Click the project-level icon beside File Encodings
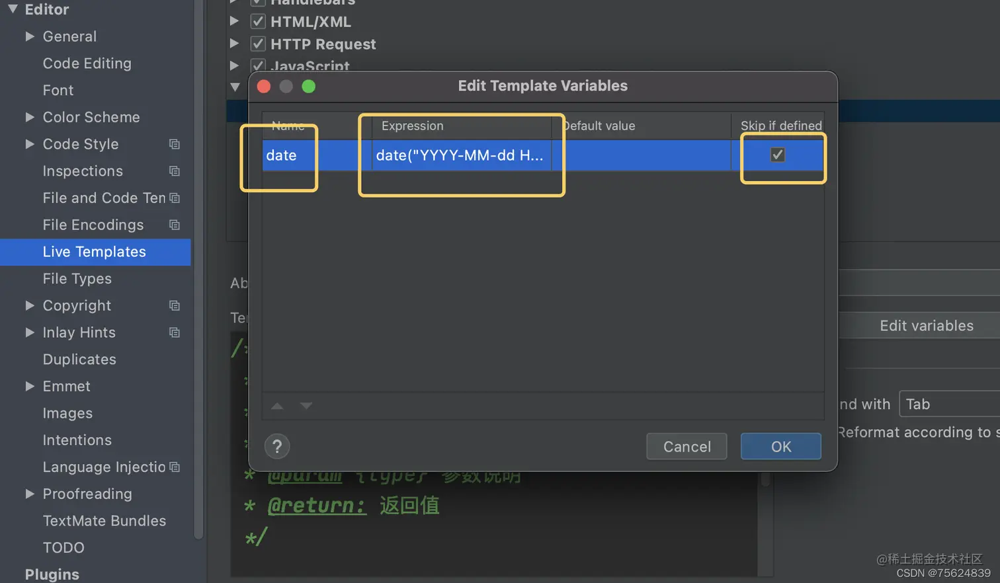 coord(175,225)
